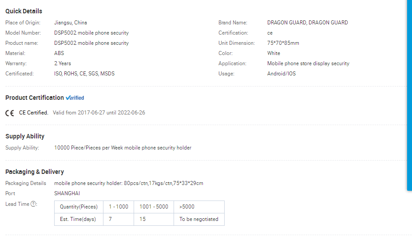Click the Supply Ability heading
This screenshot has height=240, width=412.
(x=25, y=136)
